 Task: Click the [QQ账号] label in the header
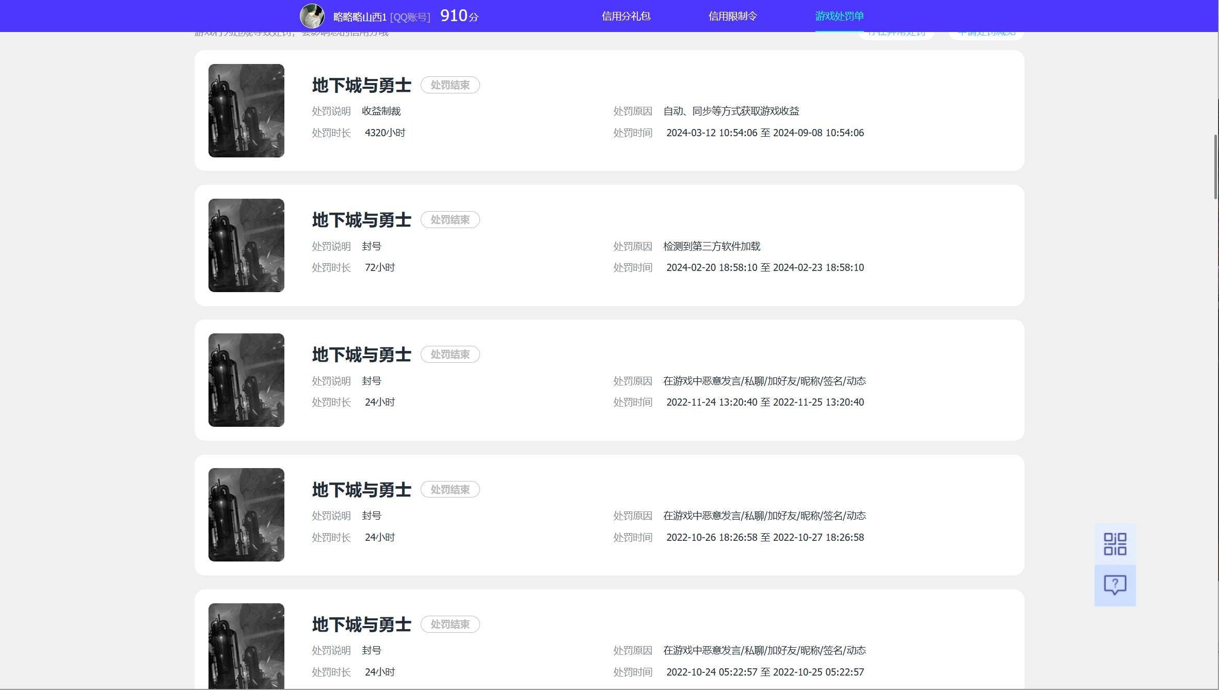tap(410, 17)
